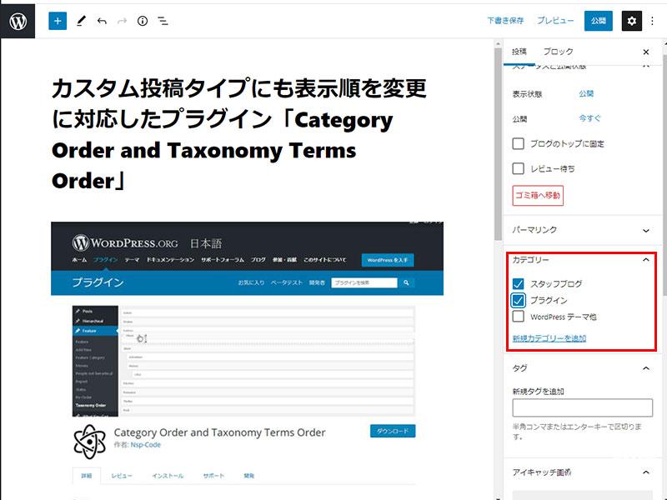Uncheck the スタッフブログ category
This screenshot has width=667, height=500.
pyautogui.click(x=519, y=284)
